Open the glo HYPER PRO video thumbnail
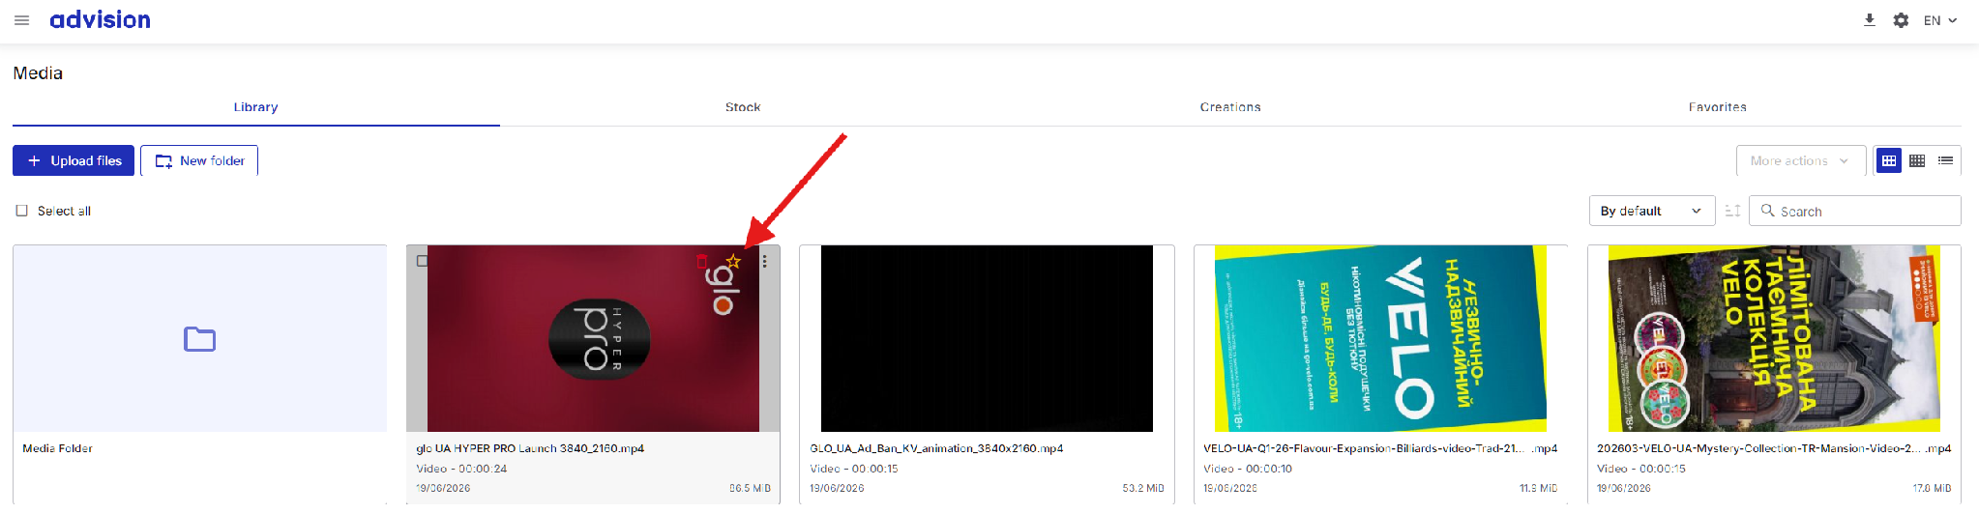Image resolution: width=1979 pixels, height=514 pixels. tap(593, 338)
